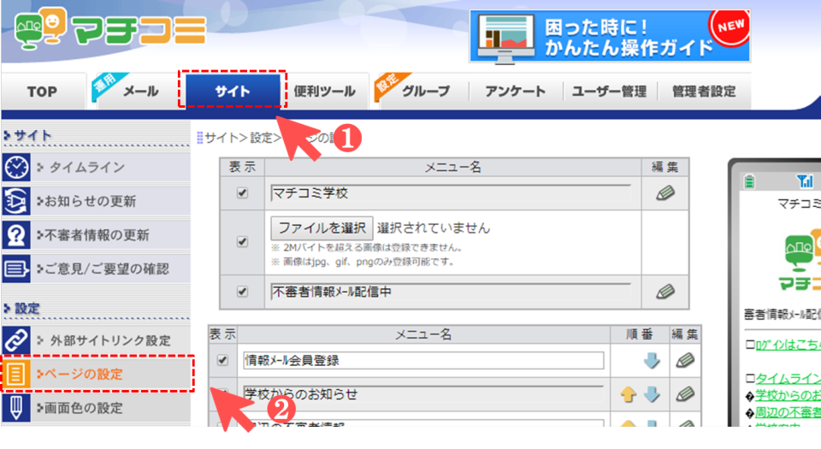
Task: Toggle display checkbox for 不審者情報メール配信中
Action: point(242,292)
